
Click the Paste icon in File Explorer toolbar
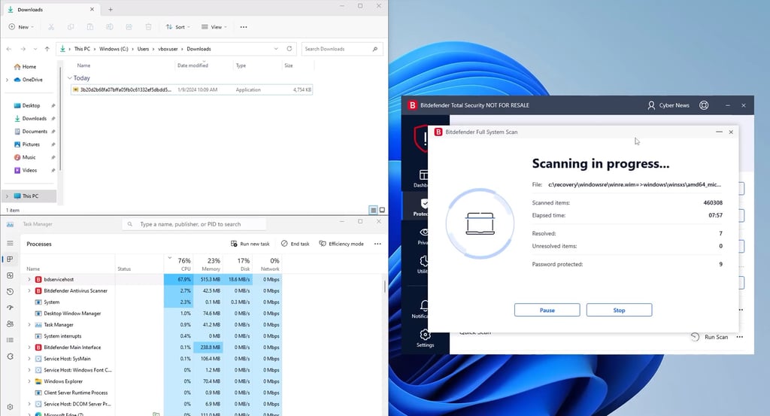(90, 27)
